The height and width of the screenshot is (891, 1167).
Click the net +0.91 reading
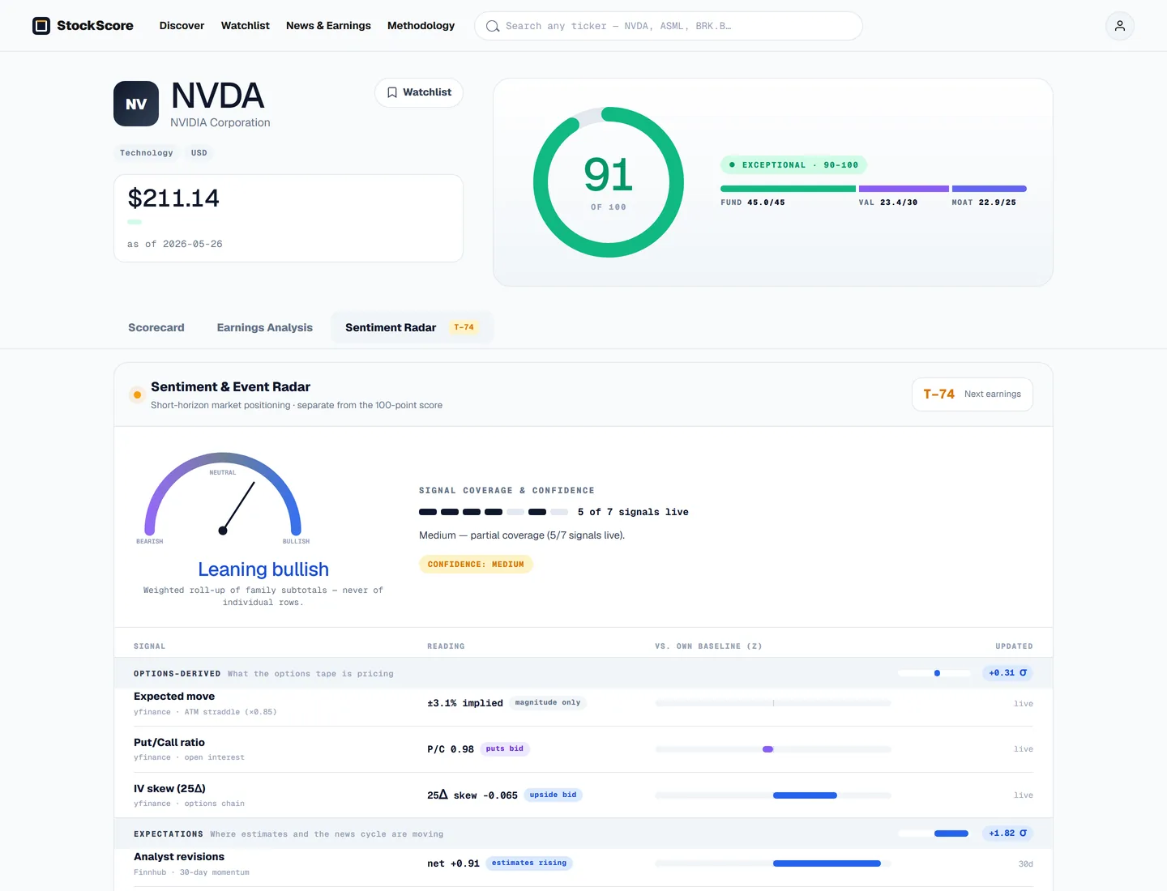[453, 863]
